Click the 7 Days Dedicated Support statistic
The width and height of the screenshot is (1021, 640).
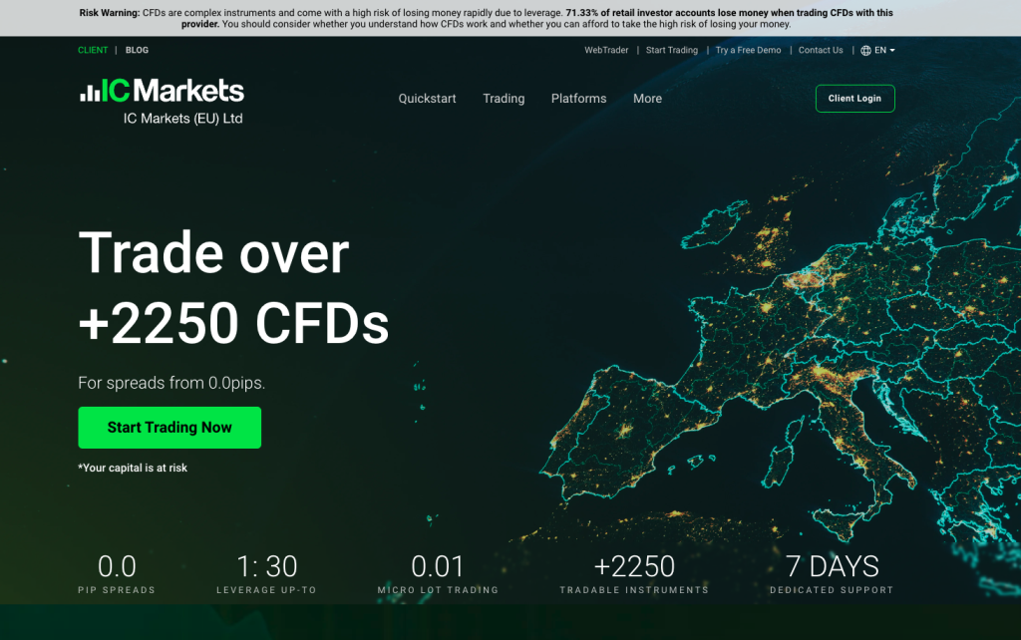click(832, 573)
